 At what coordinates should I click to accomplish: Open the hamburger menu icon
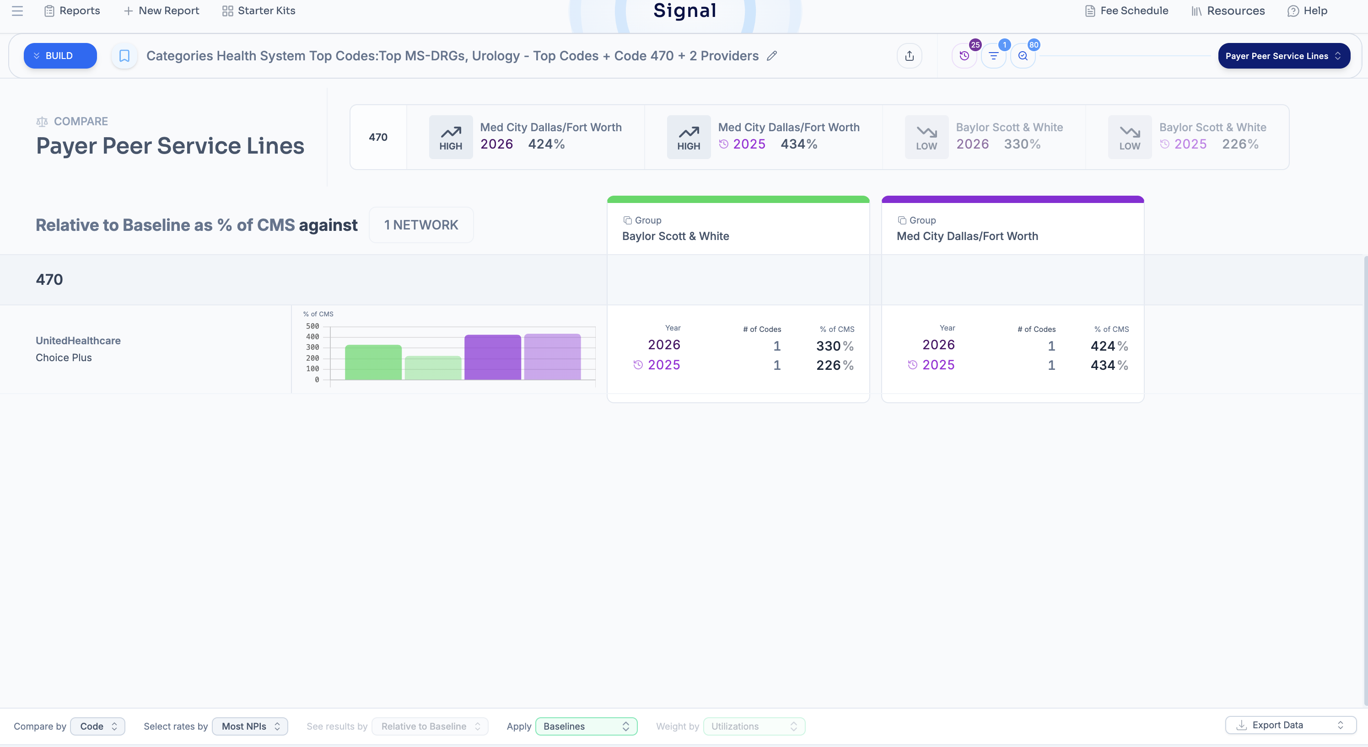coord(17,11)
